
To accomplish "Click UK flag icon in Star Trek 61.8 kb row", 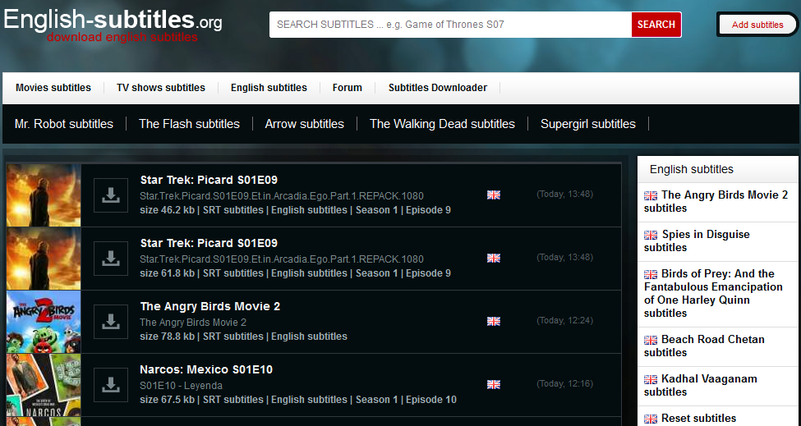I will 494,259.
